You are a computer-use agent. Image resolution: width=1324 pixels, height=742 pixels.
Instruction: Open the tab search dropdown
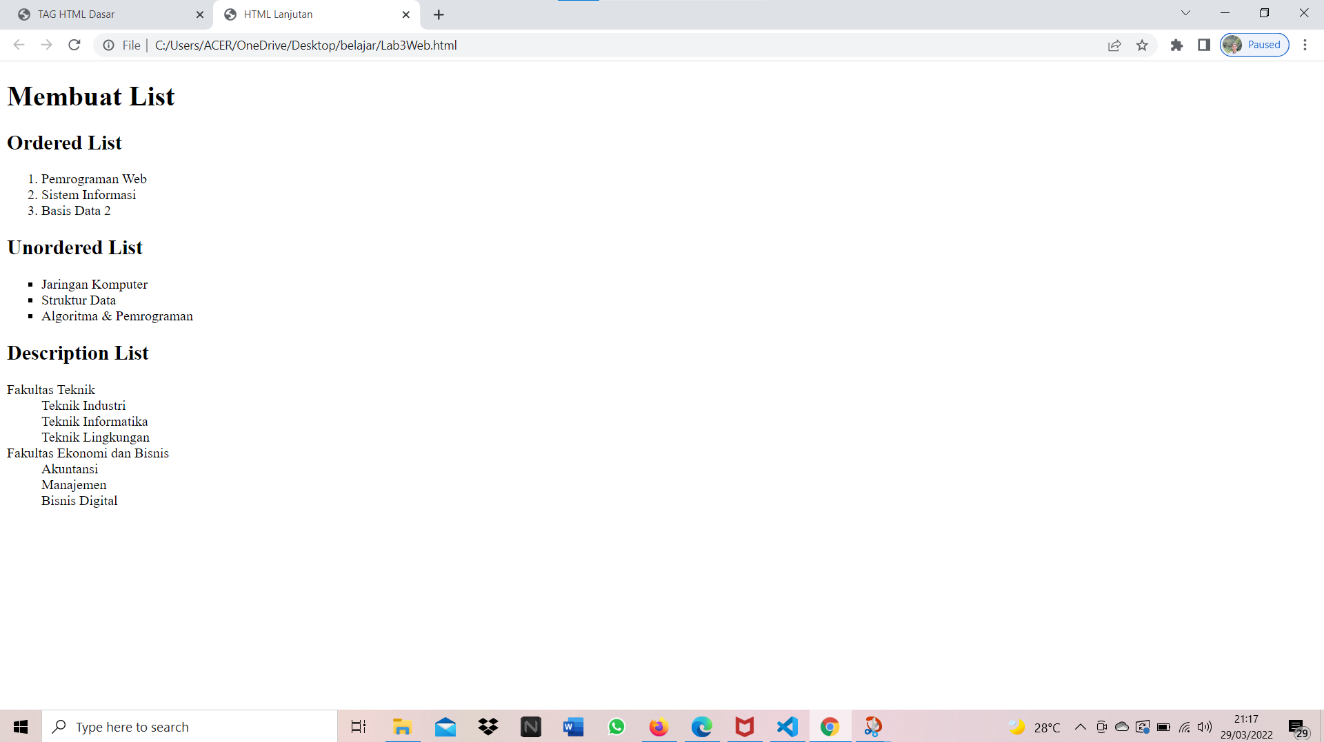(x=1185, y=12)
